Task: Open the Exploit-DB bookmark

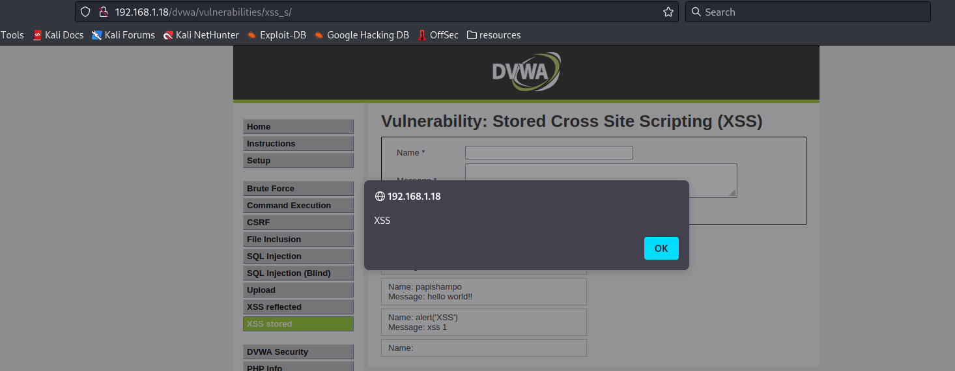Action: (276, 35)
